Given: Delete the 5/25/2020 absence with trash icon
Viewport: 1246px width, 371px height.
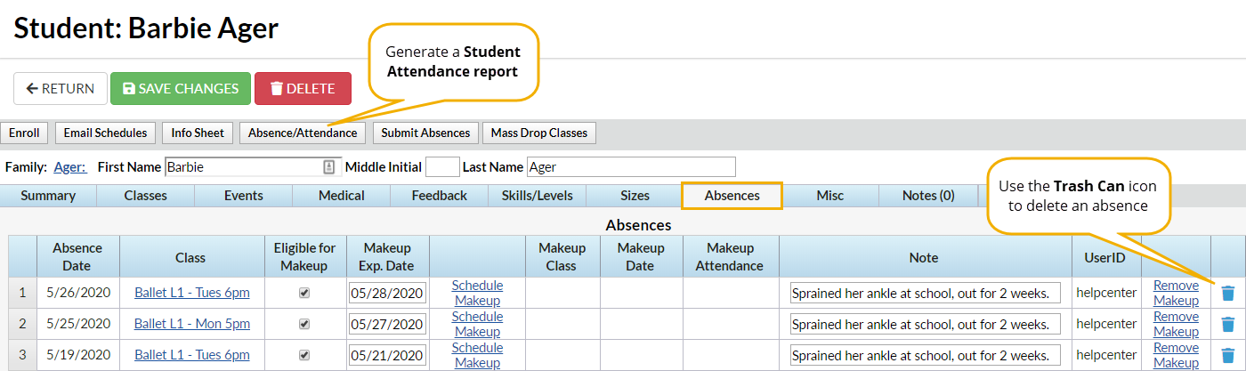Looking at the screenshot, I should point(1228,324).
